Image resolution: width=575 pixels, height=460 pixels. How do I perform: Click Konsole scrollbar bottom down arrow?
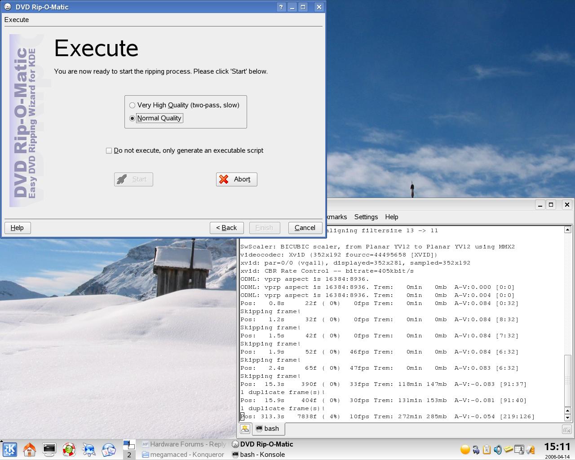point(568,418)
